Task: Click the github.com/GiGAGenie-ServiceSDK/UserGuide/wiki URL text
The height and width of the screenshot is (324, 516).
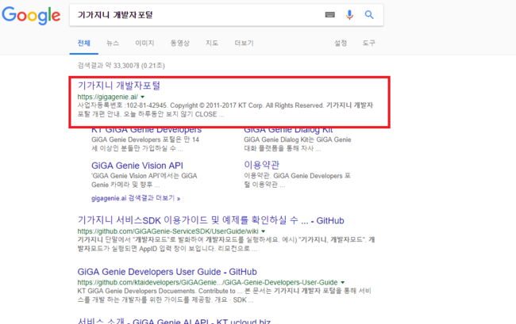Action: pyautogui.click(x=168, y=231)
